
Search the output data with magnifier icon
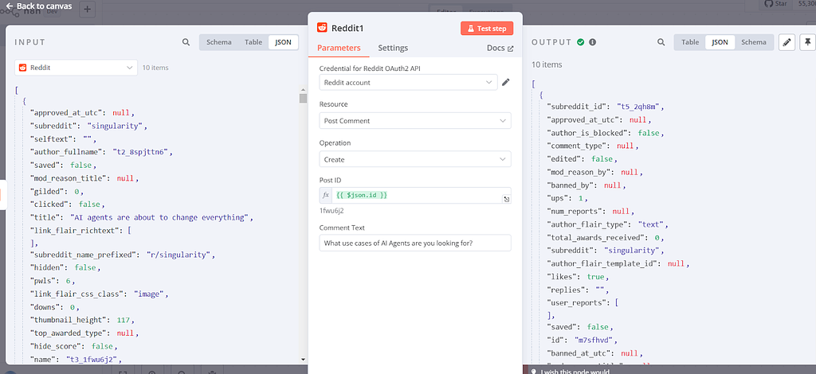[x=661, y=42]
